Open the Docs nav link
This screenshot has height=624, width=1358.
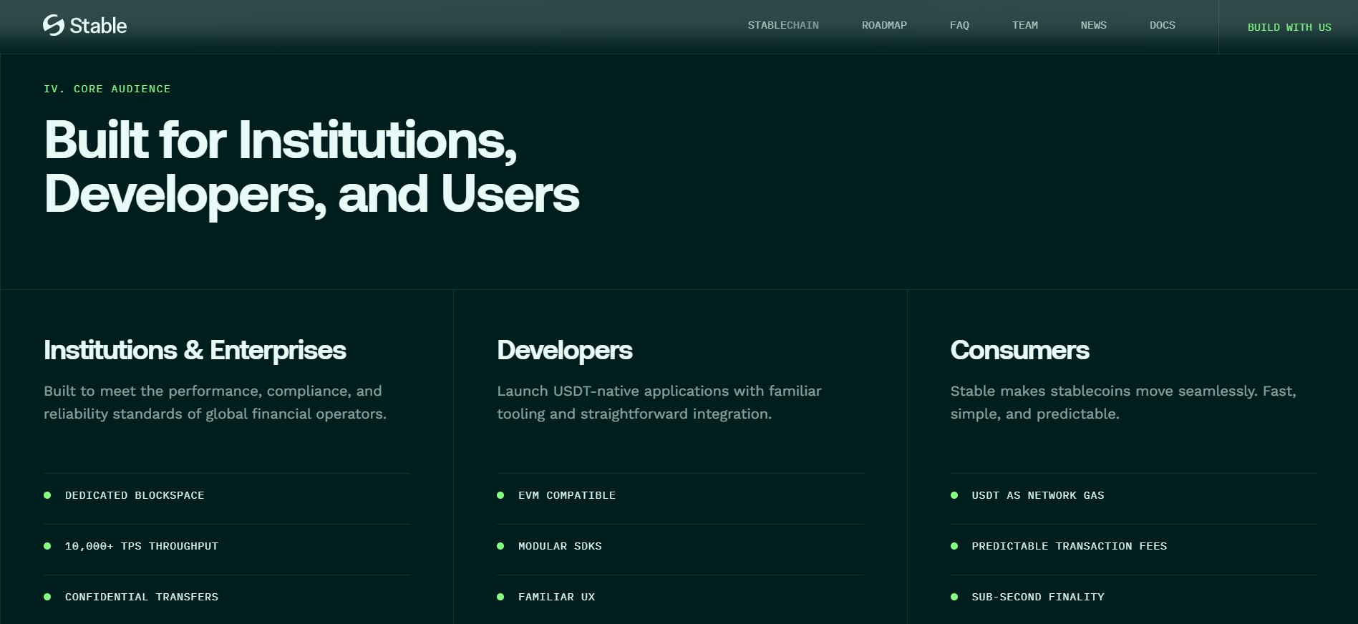pos(1162,25)
